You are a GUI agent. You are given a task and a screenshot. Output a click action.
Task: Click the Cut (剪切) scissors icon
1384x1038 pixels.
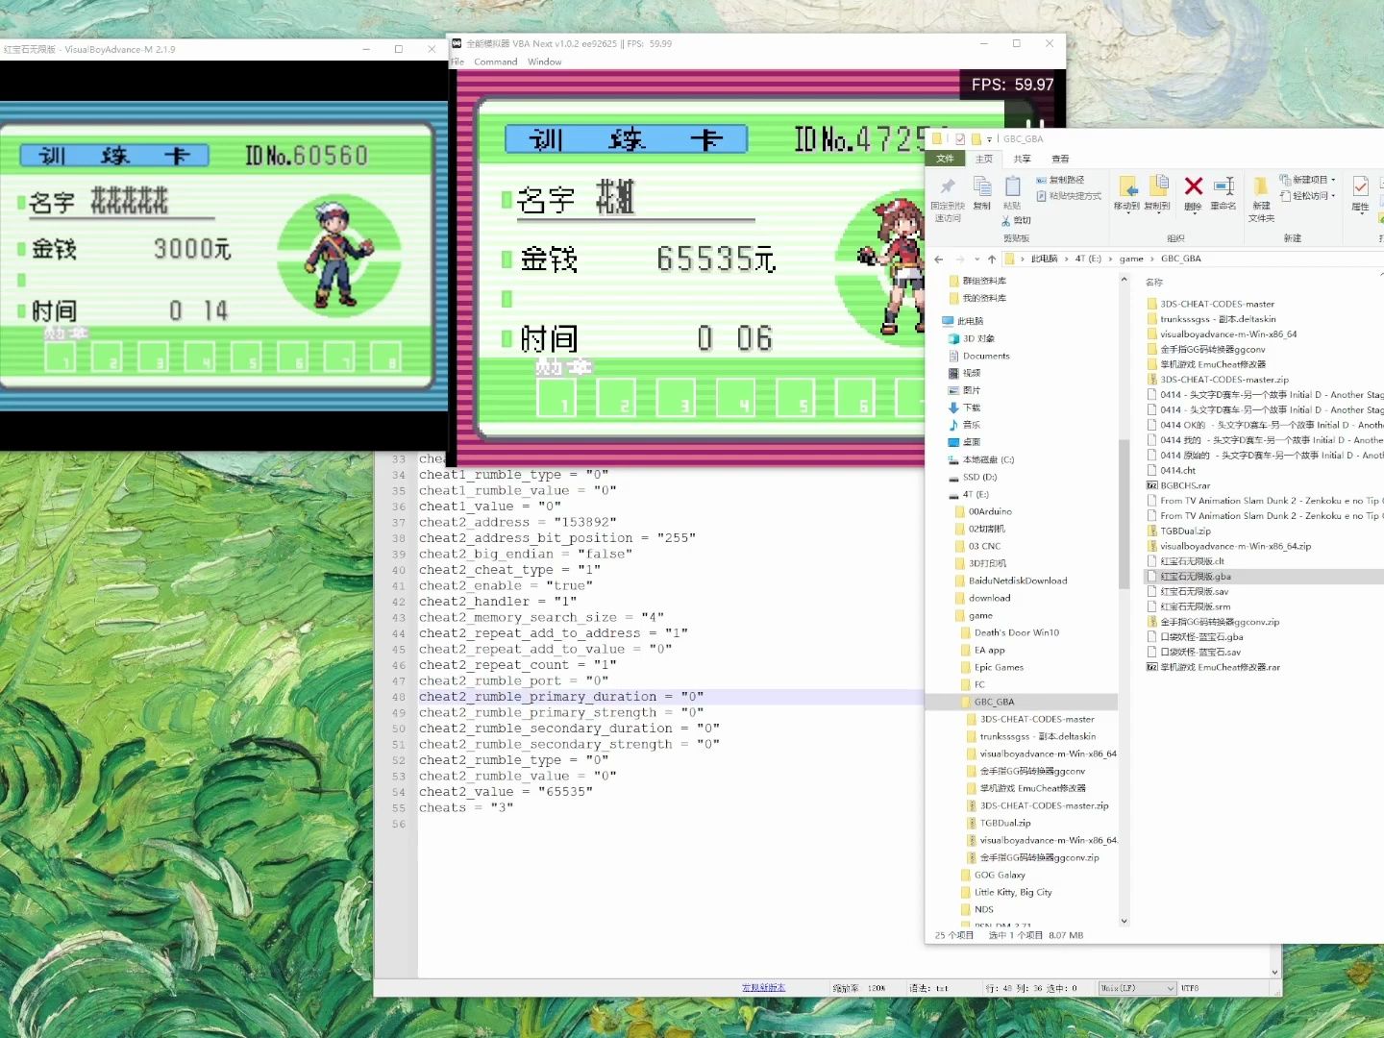pos(1006,221)
